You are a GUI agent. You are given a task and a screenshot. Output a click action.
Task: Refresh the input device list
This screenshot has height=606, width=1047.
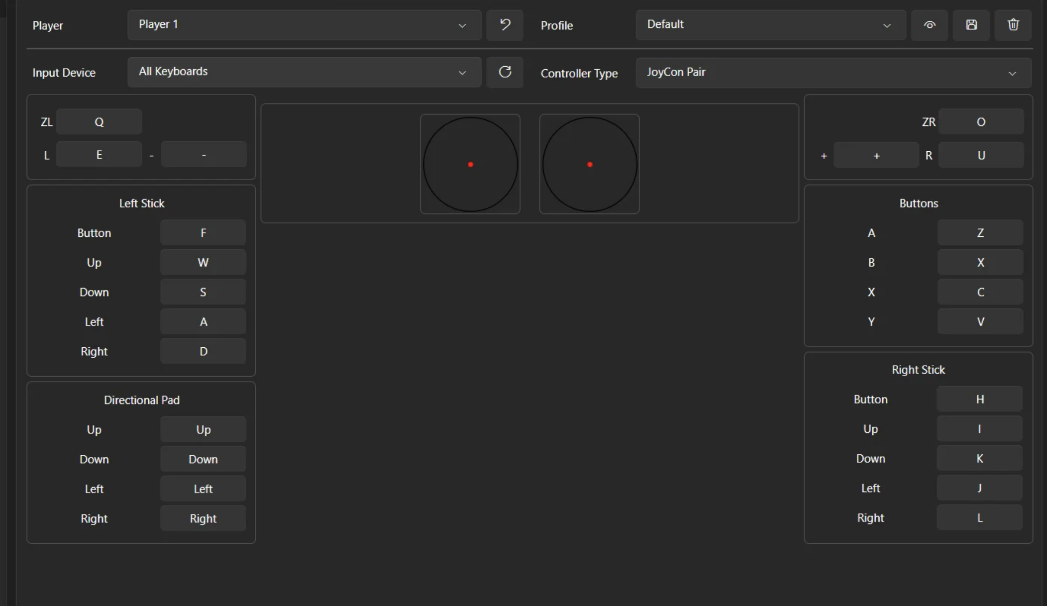pyautogui.click(x=505, y=72)
